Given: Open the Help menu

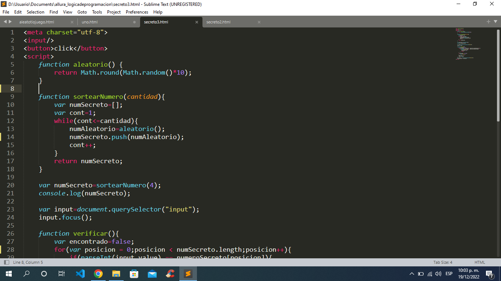Looking at the screenshot, I should coord(158,12).
